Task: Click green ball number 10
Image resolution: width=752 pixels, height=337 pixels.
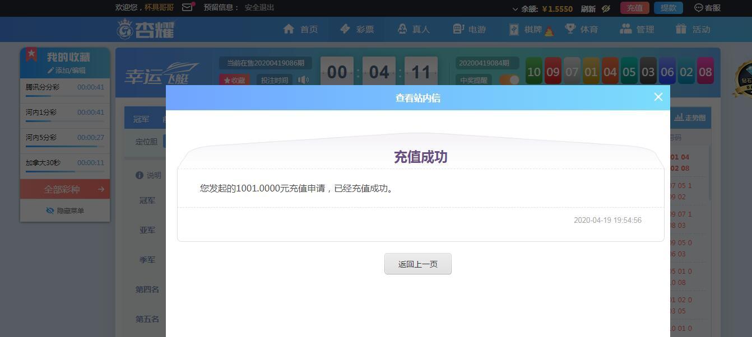Action: (x=534, y=72)
